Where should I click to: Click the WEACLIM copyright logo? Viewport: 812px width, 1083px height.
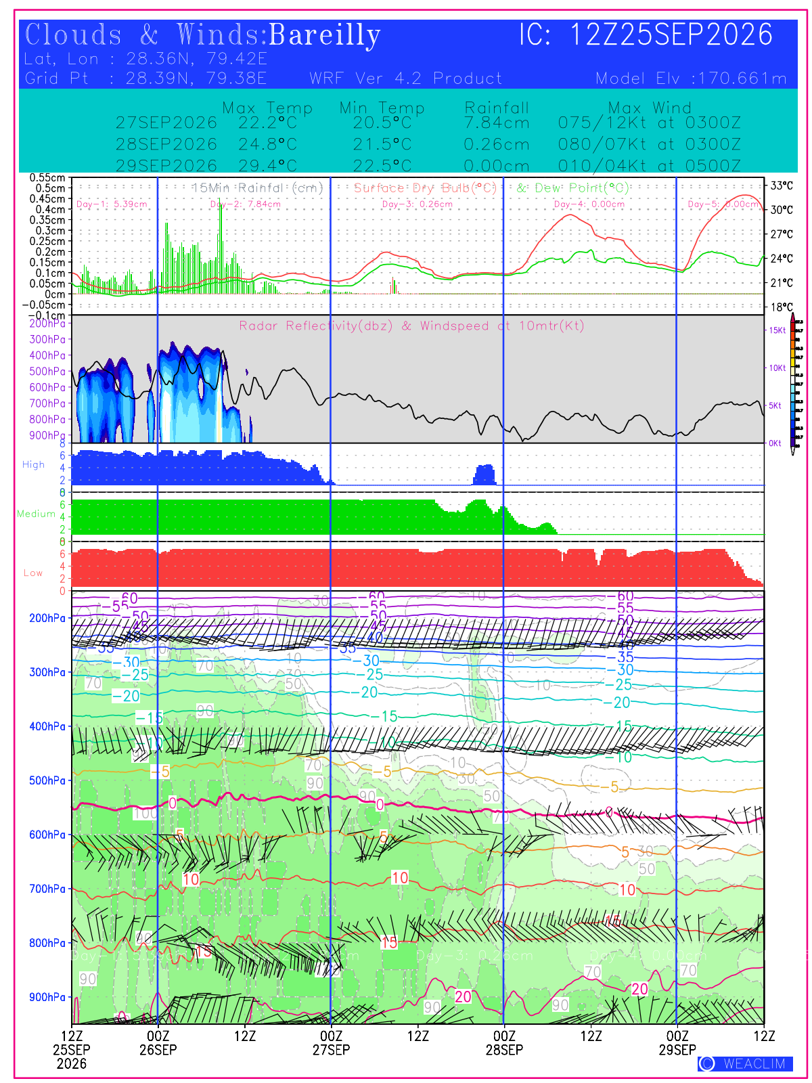[745, 1063]
